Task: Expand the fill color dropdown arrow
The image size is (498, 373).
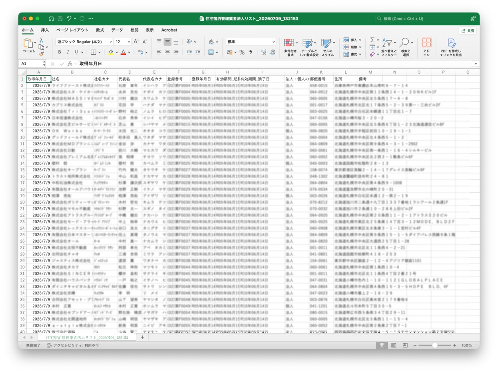Action: 116,52
